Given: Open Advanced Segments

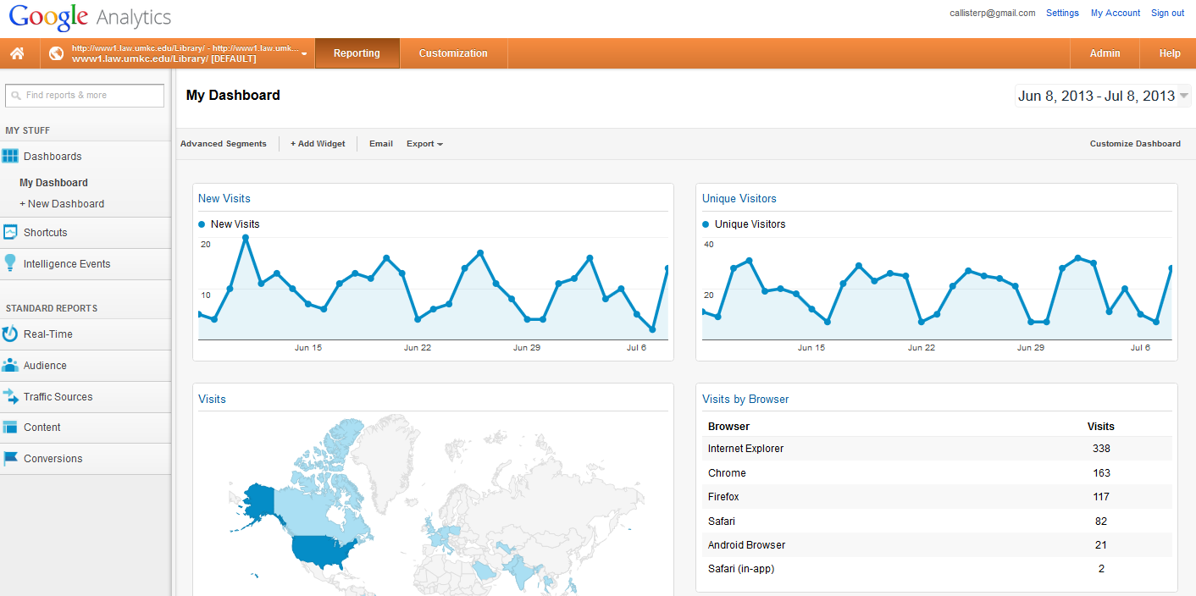Looking at the screenshot, I should (224, 144).
